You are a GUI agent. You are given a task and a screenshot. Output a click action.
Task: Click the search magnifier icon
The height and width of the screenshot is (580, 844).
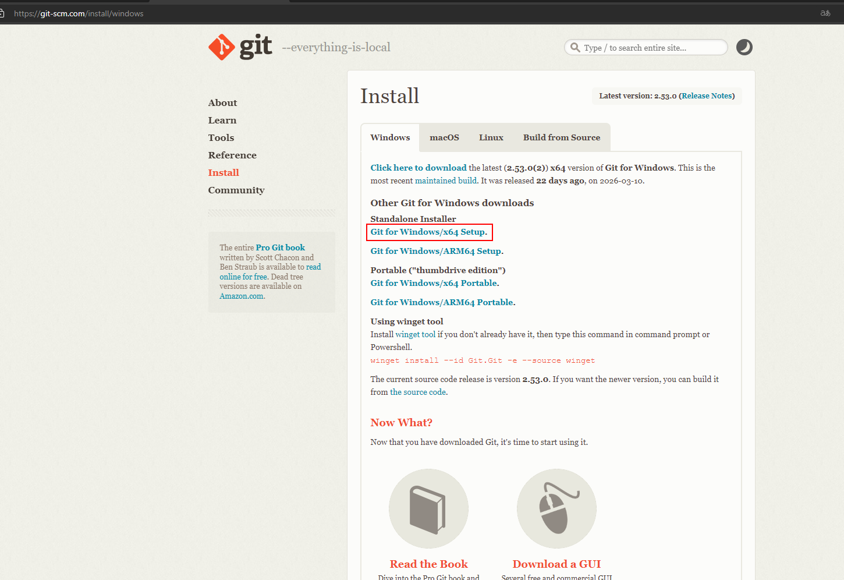575,48
